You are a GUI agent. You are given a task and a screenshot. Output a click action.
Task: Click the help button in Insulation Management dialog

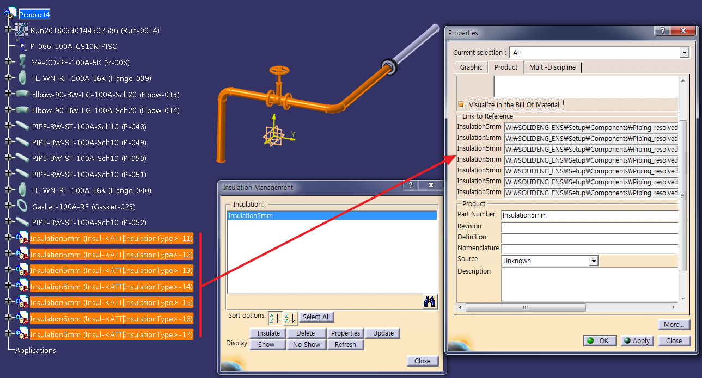(x=410, y=185)
